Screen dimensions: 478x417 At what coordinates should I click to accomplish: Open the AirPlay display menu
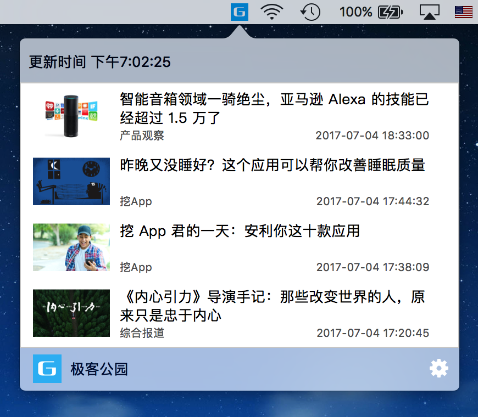430,12
